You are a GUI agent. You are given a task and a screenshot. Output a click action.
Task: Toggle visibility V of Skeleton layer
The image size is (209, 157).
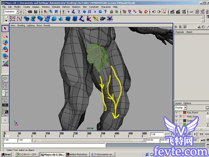pos(176,121)
